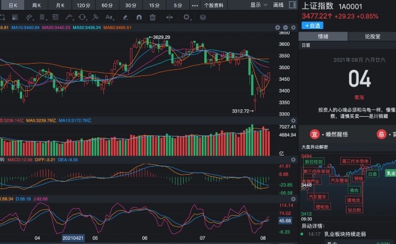Image resolution: width=396 pixels, height=244 pixels.
Task: Click the 大盘异动解密 section header
Action: (315, 147)
